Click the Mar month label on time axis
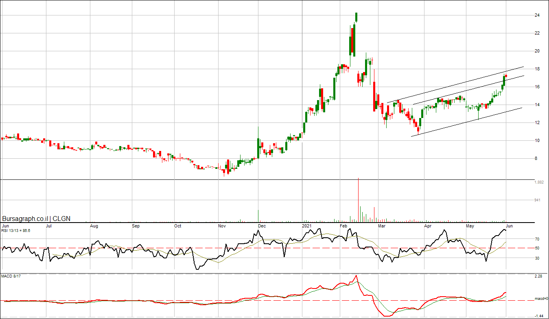The width and height of the screenshot is (549, 319). coord(382,225)
